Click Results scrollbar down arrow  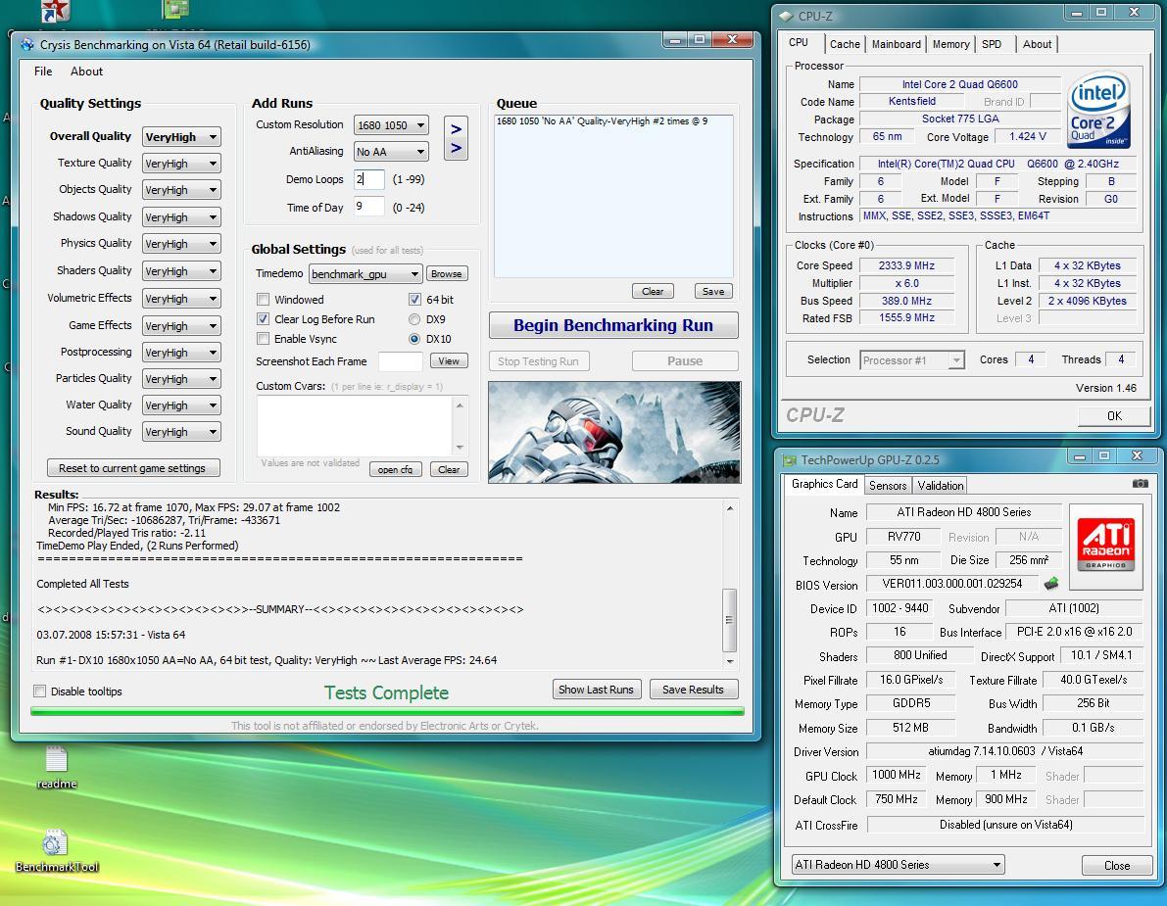click(729, 660)
